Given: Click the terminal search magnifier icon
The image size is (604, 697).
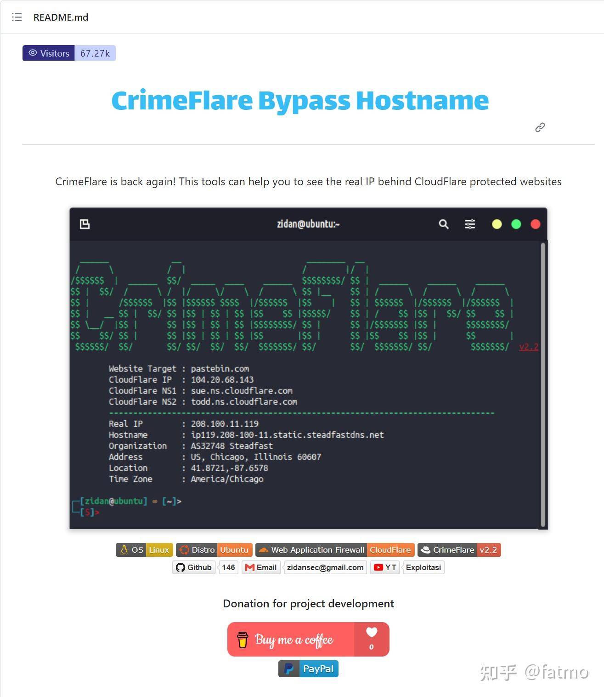Looking at the screenshot, I should (443, 224).
